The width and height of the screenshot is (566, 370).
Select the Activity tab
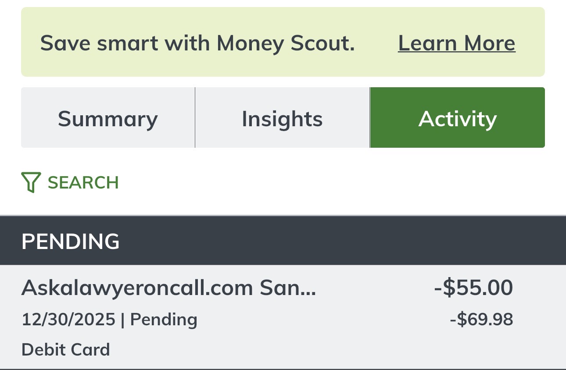pyautogui.click(x=457, y=118)
